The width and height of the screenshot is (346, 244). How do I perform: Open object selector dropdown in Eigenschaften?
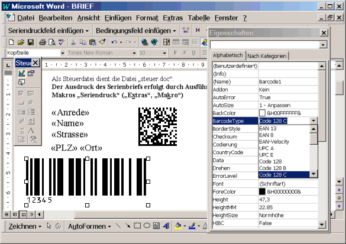point(323,45)
